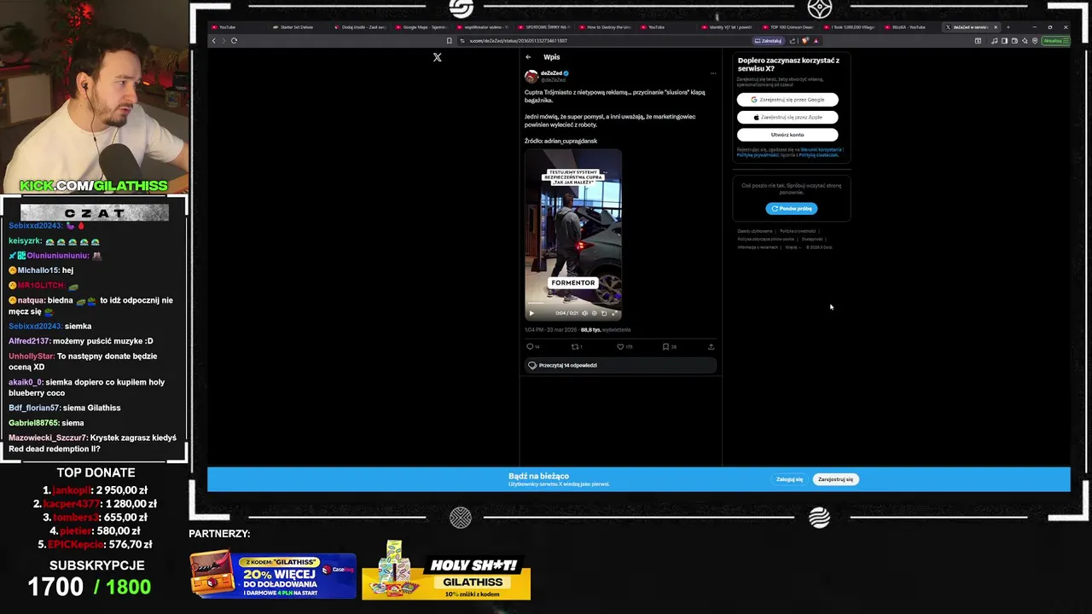Click the Zainstaluj install button
This screenshot has width=1092, height=614.
(769, 40)
